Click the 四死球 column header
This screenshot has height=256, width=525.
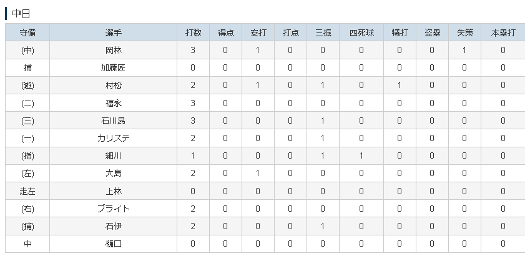click(361, 32)
